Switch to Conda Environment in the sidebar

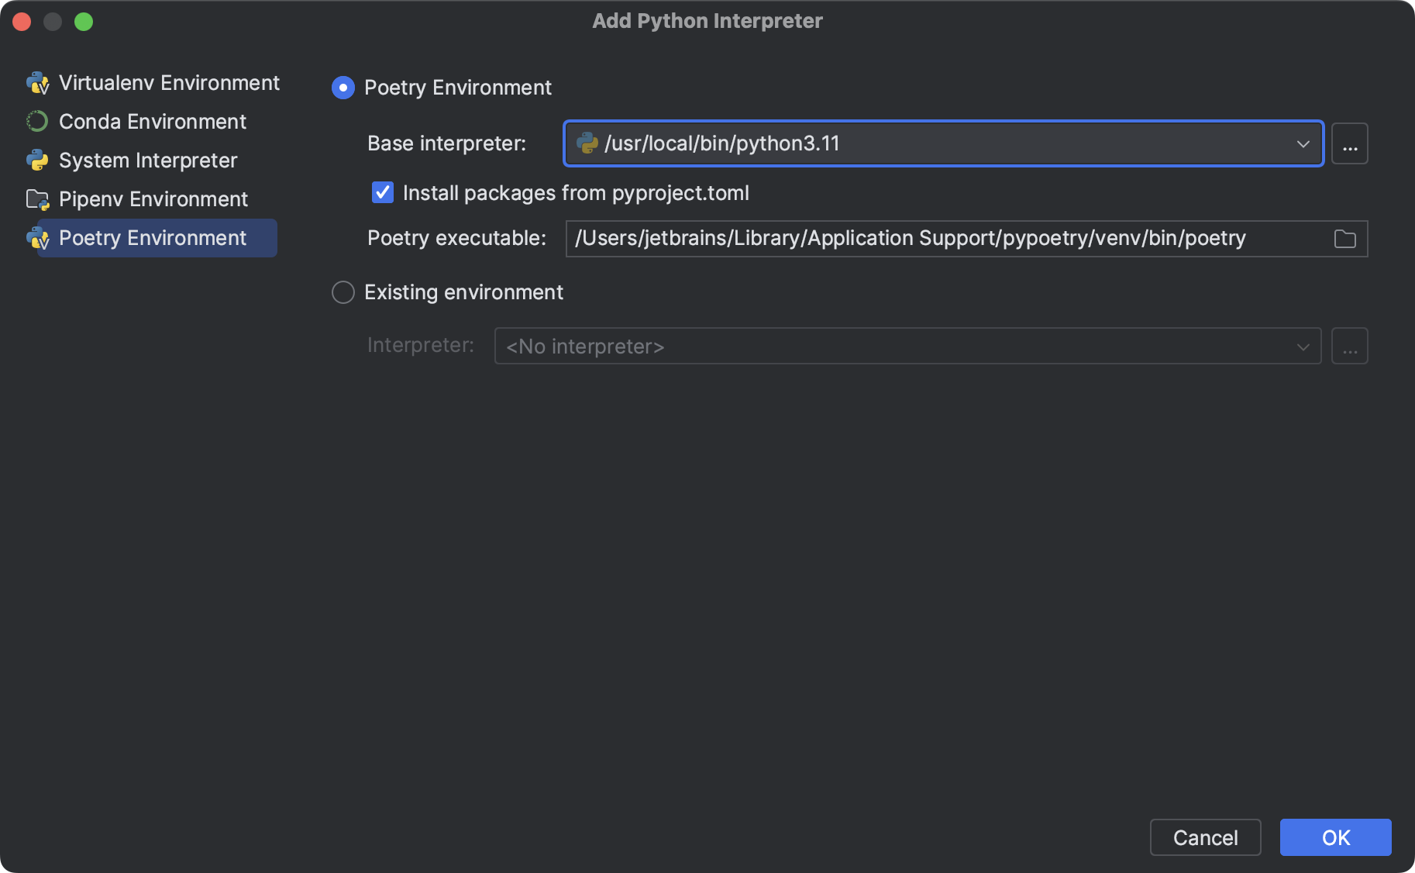coord(152,122)
